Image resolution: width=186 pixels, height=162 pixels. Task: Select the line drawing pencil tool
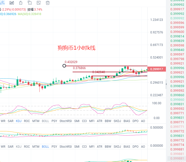click(x=3, y=3)
